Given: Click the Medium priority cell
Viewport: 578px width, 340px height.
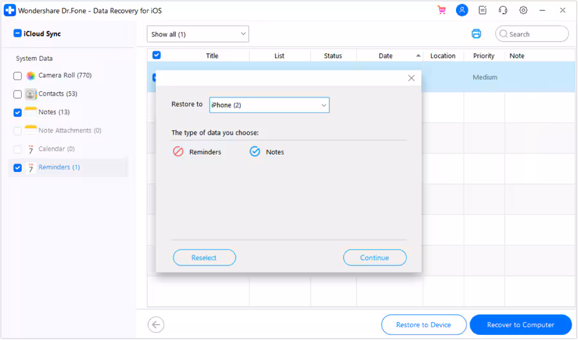Looking at the screenshot, I should point(485,77).
